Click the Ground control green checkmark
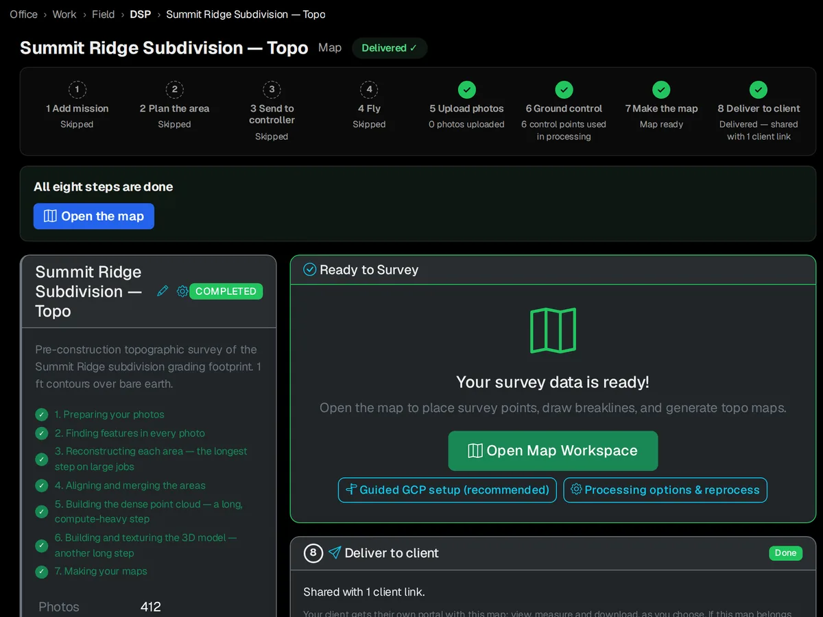This screenshot has height=617, width=823. click(x=564, y=89)
